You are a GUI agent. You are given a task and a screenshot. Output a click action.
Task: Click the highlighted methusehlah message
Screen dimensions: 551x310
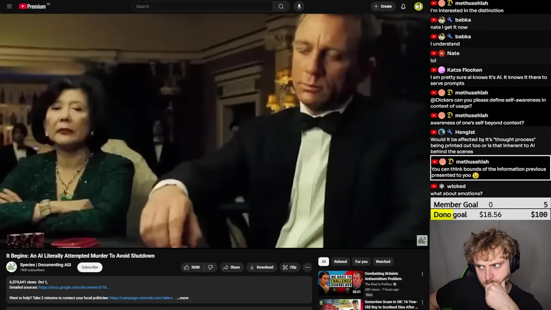tap(490, 168)
